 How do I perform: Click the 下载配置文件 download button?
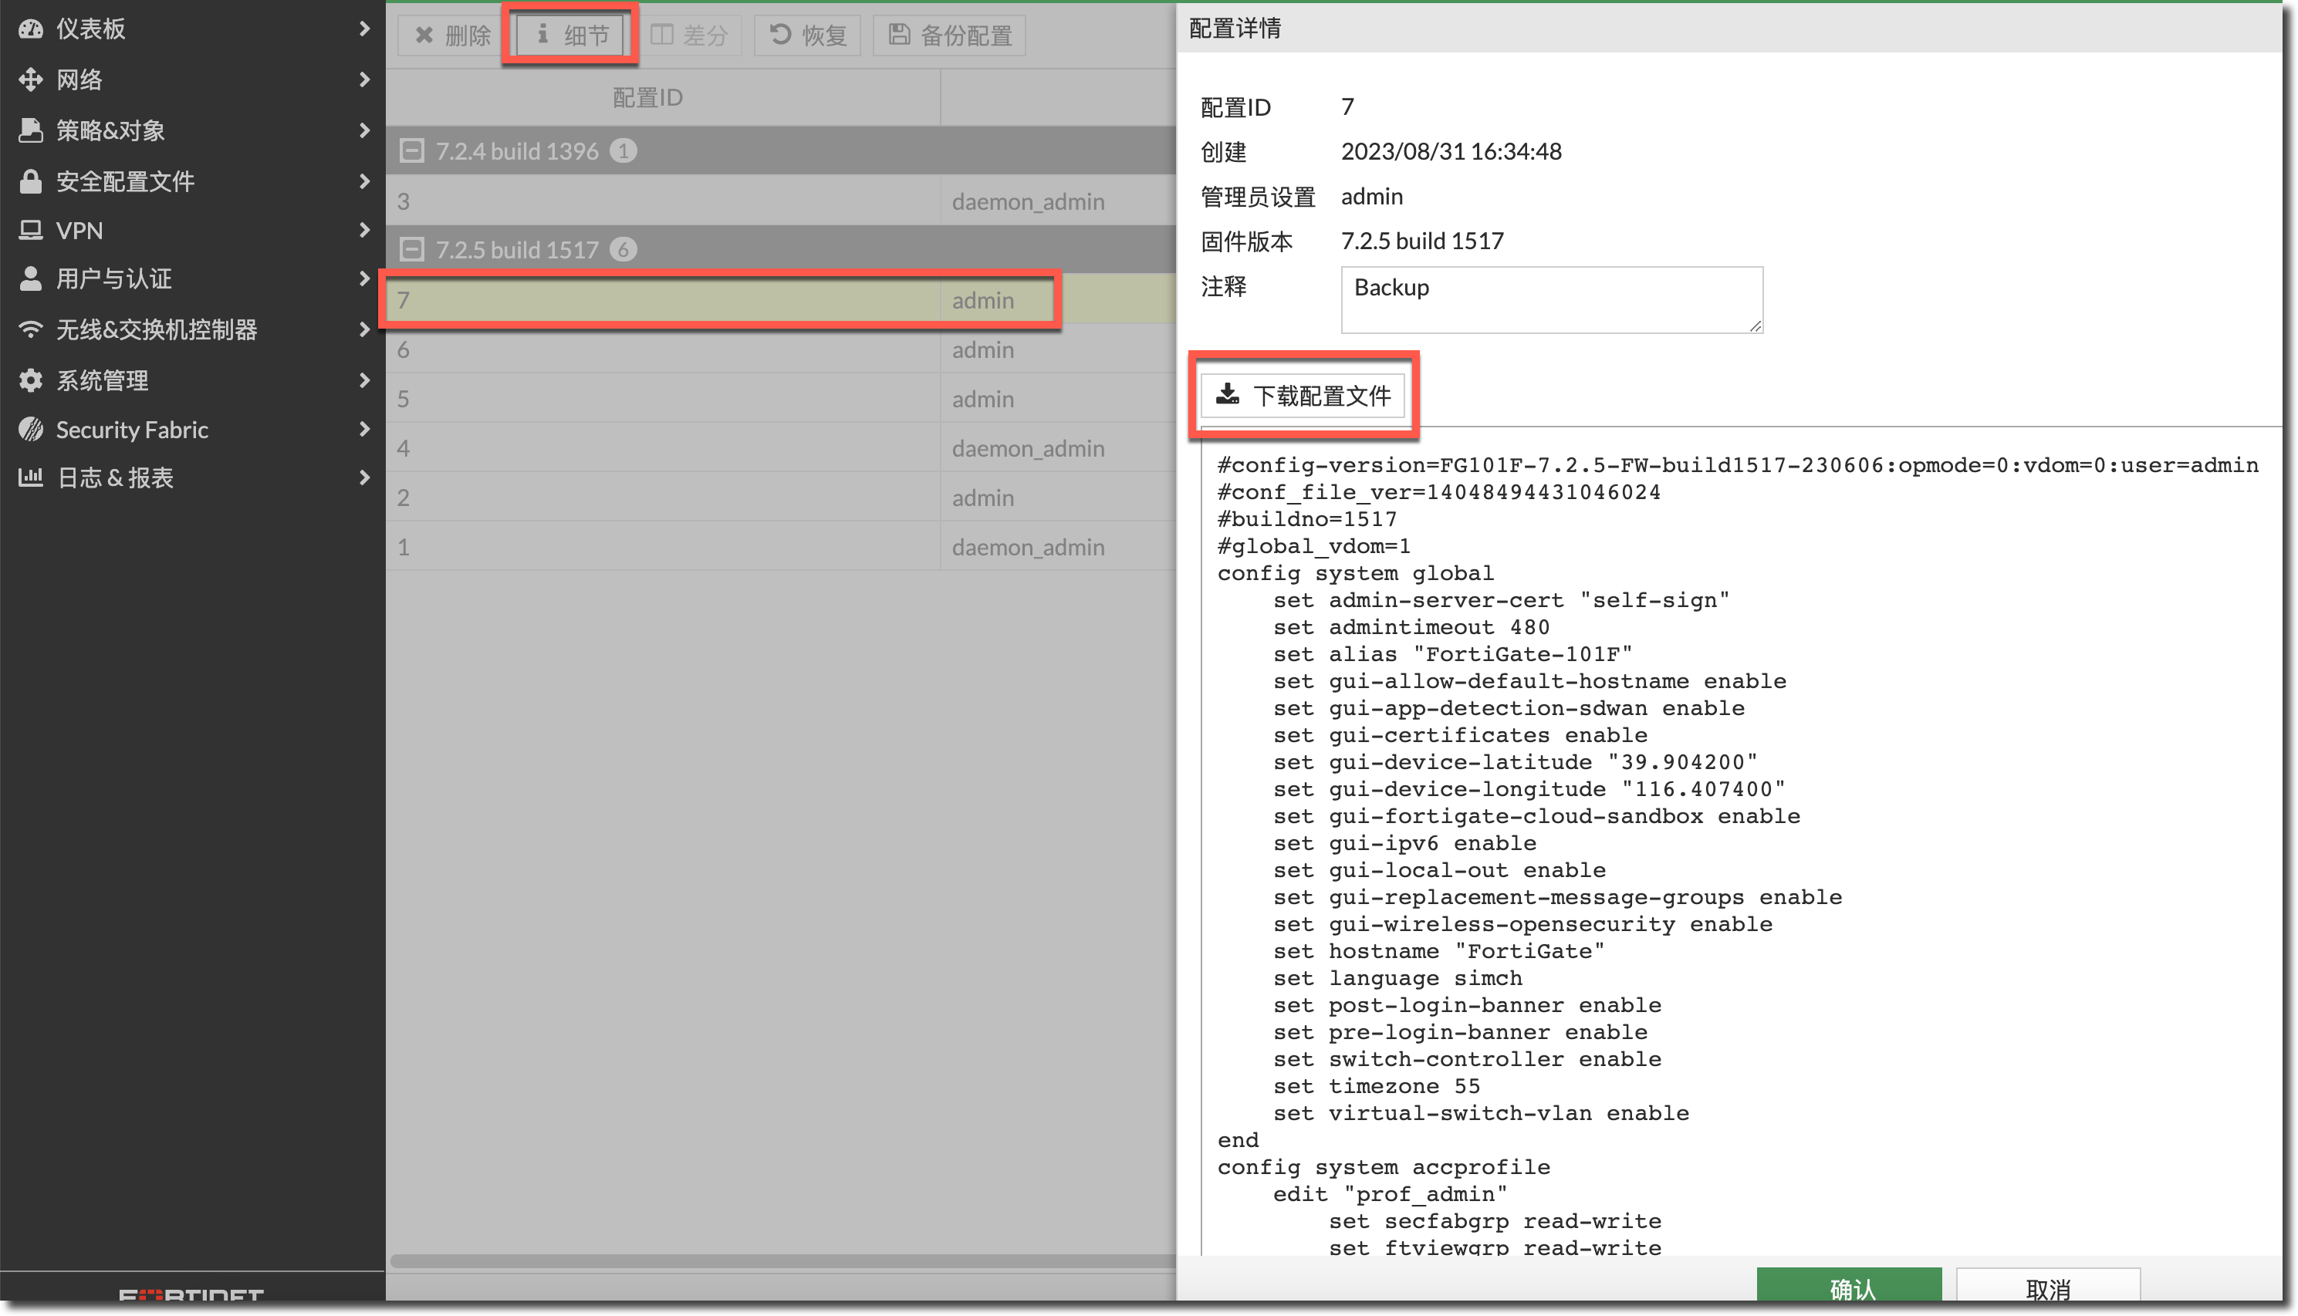pos(1303,395)
